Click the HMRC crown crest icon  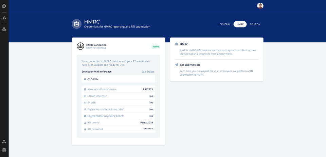pyautogui.click(x=80, y=46)
